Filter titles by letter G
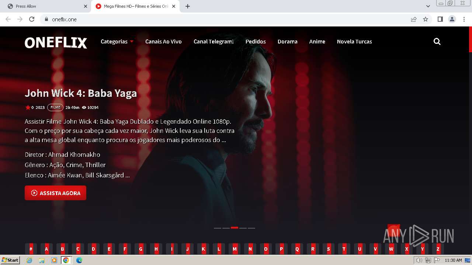The width and height of the screenshot is (472, 265). pos(140,249)
